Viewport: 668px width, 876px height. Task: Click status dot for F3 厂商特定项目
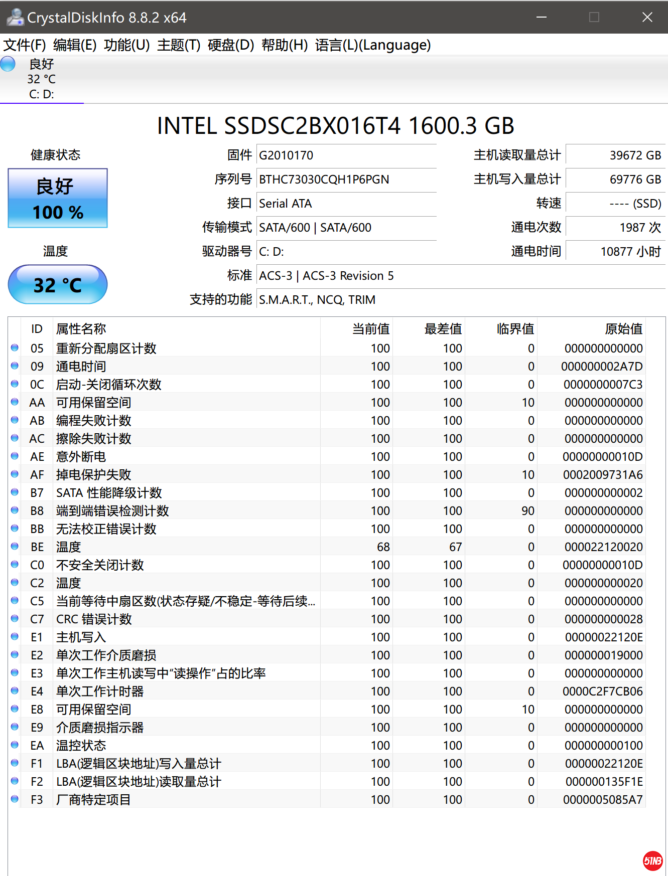coord(15,799)
